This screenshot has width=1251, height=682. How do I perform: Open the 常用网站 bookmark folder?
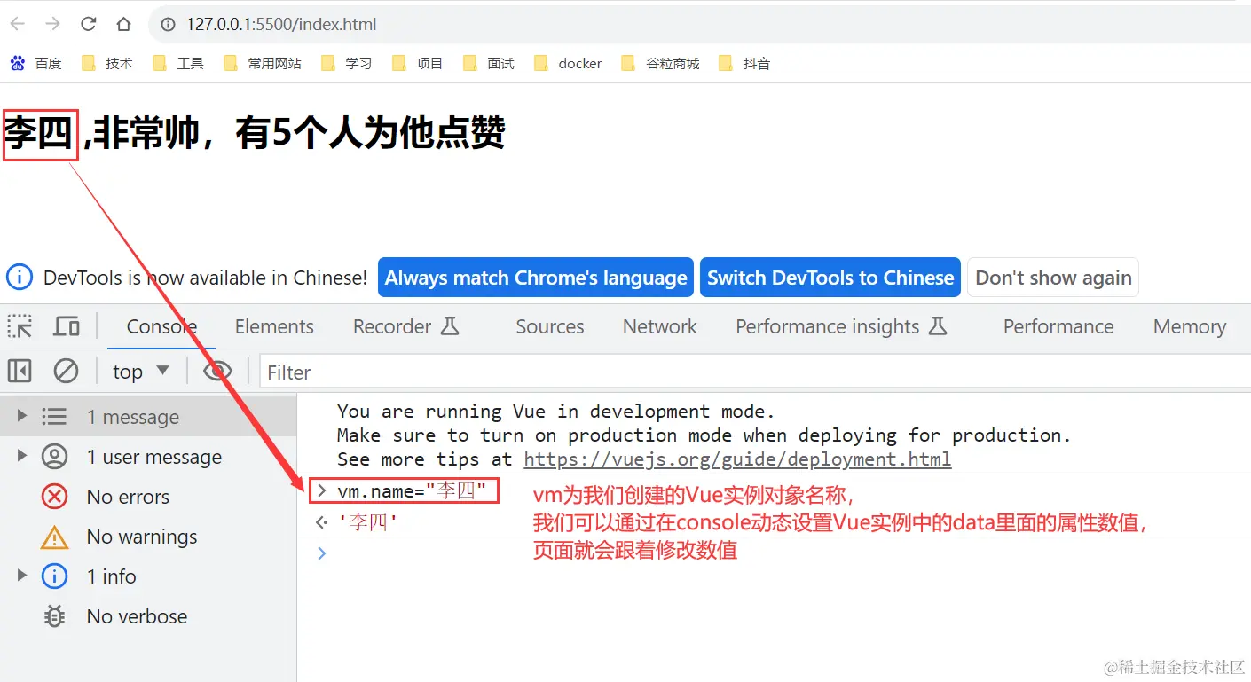click(263, 63)
